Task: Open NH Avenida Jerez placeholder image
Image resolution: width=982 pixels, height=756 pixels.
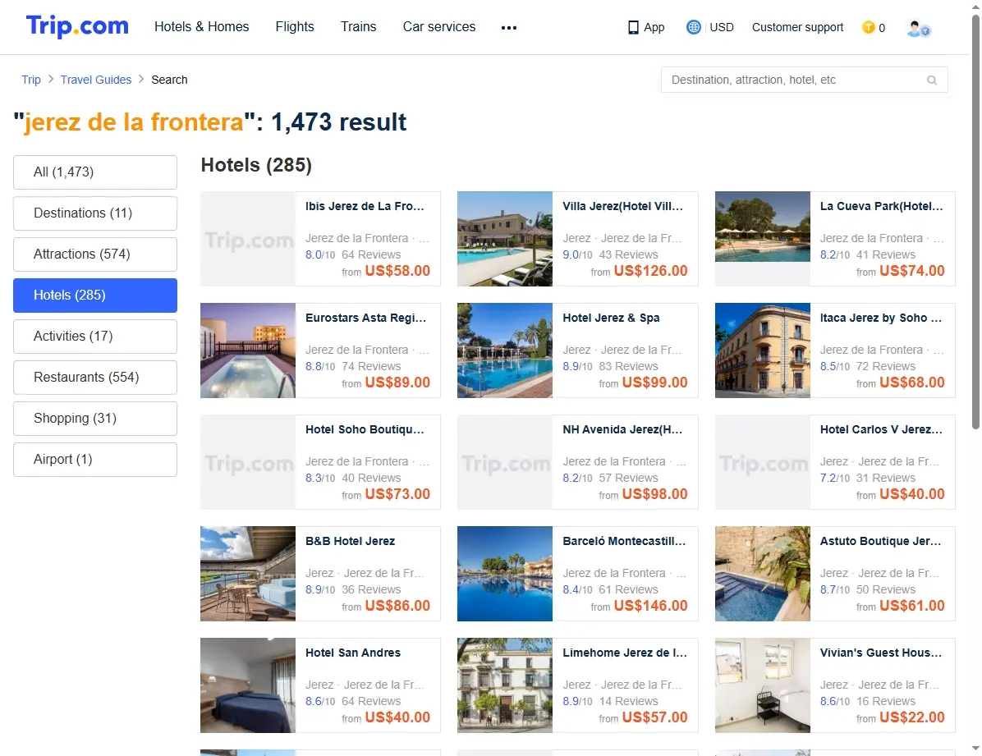Action: click(505, 462)
